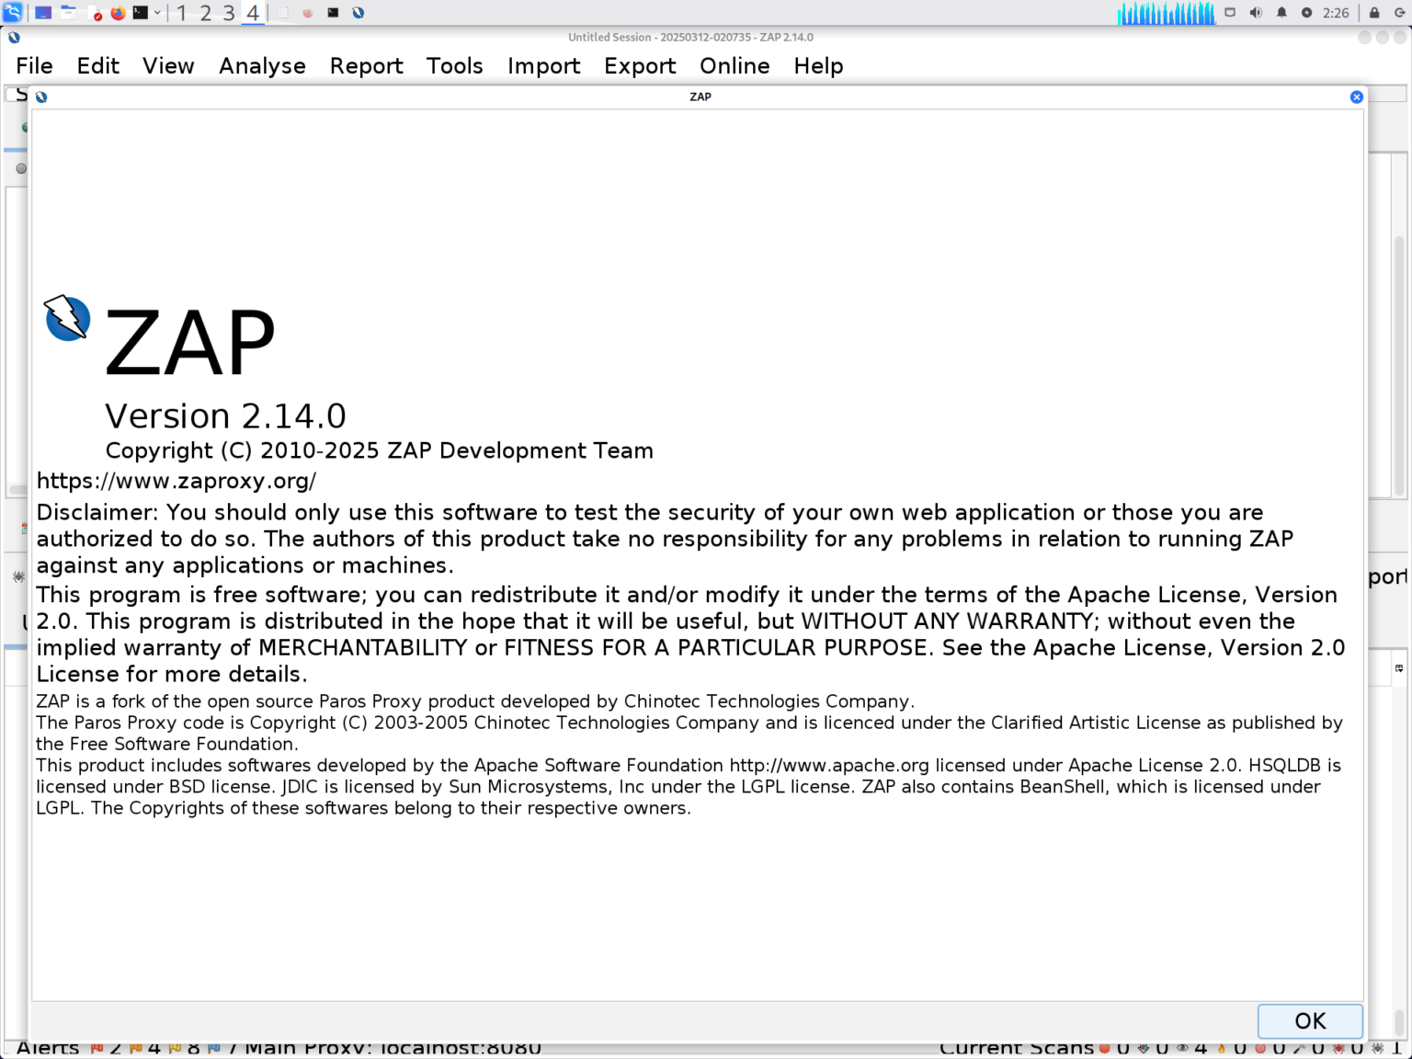Click the ZAP icon at the taskbar right
The width and height of the screenshot is (1412, 1059).
coord(358,13)
